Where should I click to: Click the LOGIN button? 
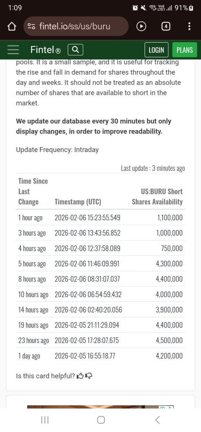(x=156, y=50)
